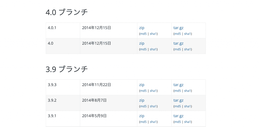Open md5 checksum for 3.9.2 tar.gz

coord(178,106)
